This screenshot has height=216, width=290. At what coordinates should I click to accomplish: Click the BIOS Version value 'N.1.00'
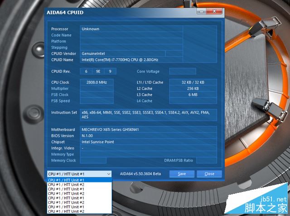point(87,136)
